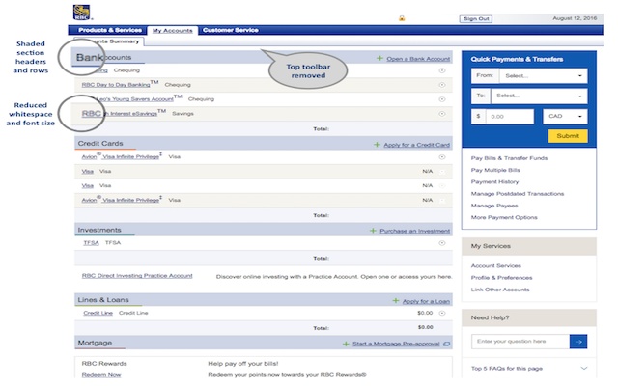Open the RBC Day to Day Banking account
Viewport: 618px width, 386px height.
pyautogui.click(x=116, y=85)
